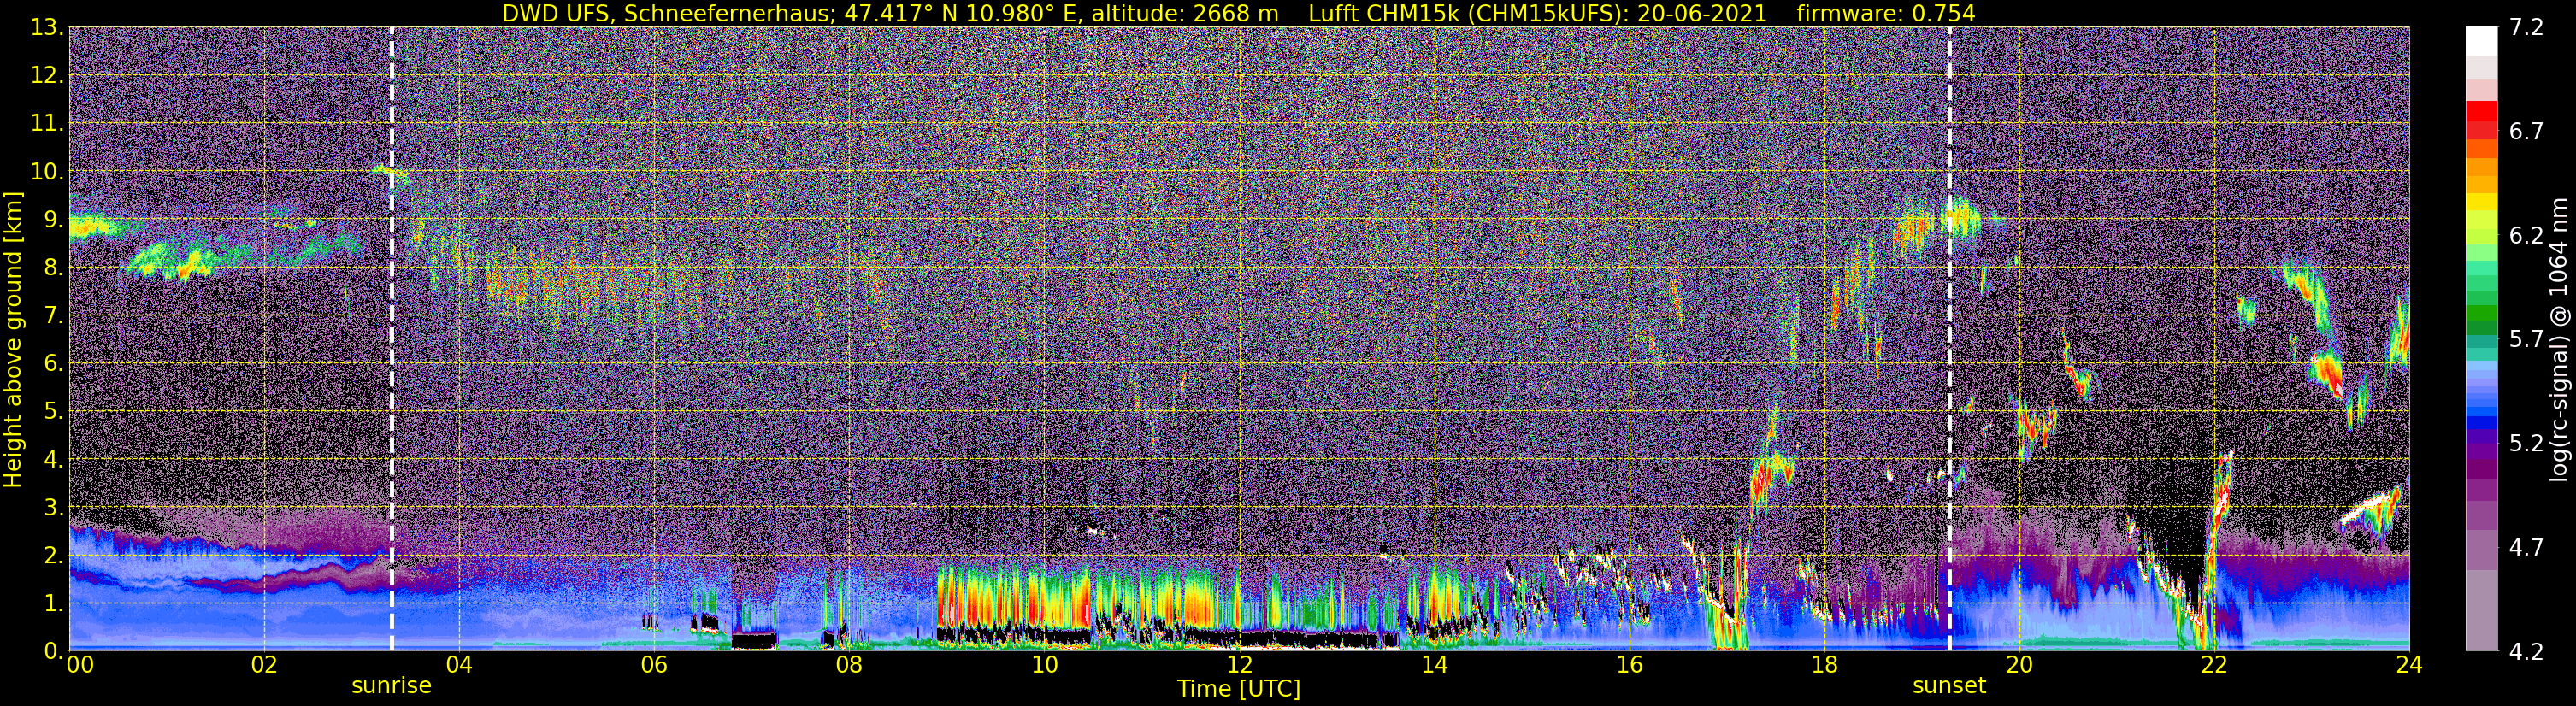Screen dimensions: 2576x706
Task: Click the height axis tick label 3
Action: pyautogui.click(x=53, y=507)
